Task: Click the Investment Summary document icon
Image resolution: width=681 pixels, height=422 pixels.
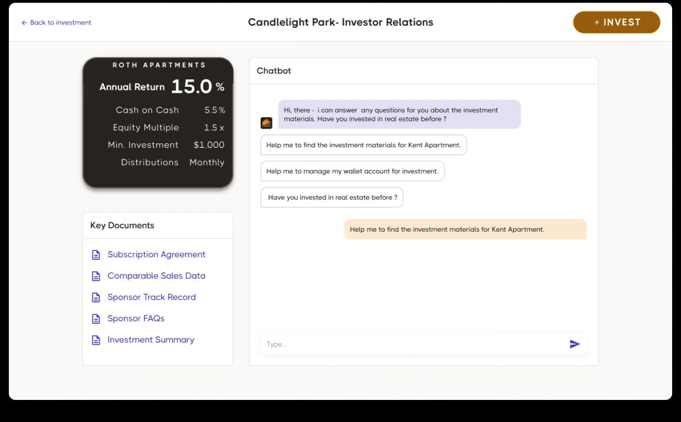Action: pos(96,340)
